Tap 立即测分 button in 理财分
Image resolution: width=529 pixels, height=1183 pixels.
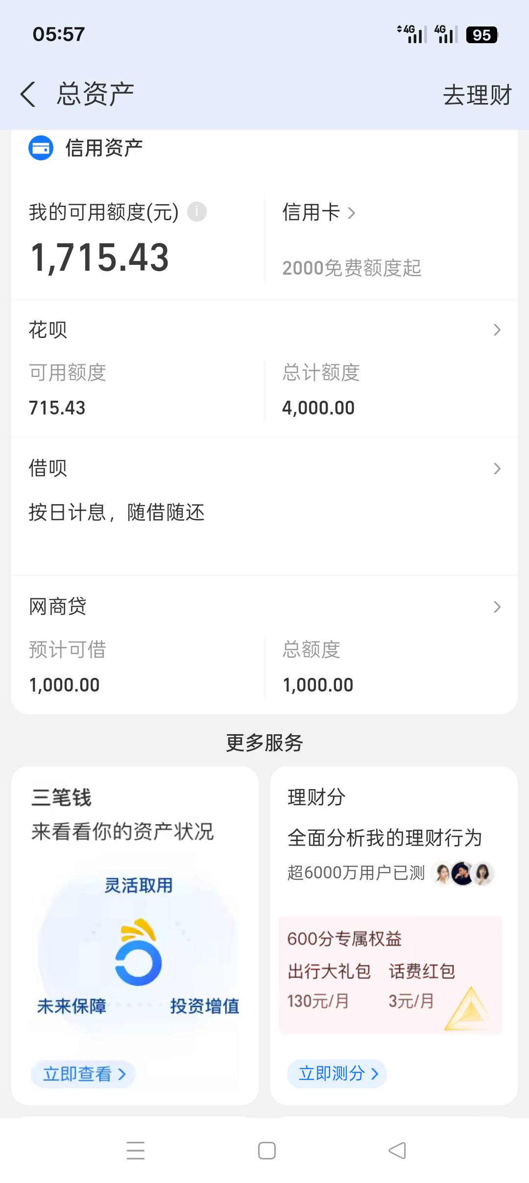click(x=337, y=1074)
